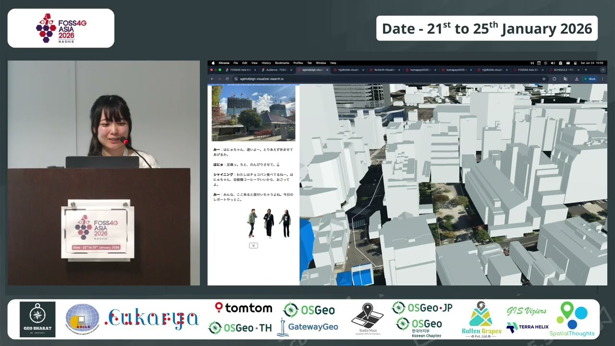Go back to previous page

coord(212,79)
